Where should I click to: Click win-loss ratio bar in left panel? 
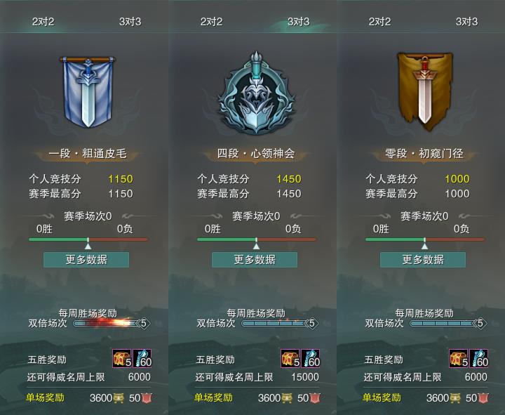click(88, 239)
